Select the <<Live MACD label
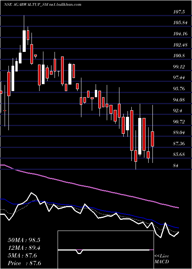192x269 pixels. tap(162, 259)
